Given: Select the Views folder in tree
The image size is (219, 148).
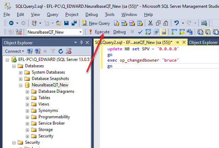Looking at the screenshot, I should [x=44, y=104].
